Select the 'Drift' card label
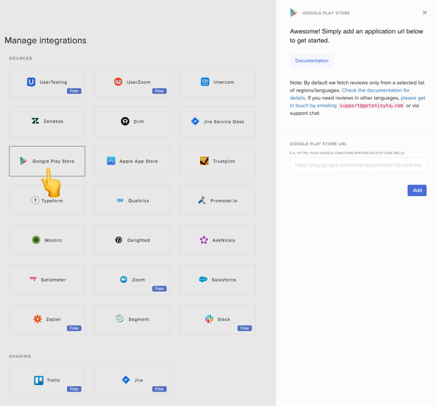 pos(139,122)
